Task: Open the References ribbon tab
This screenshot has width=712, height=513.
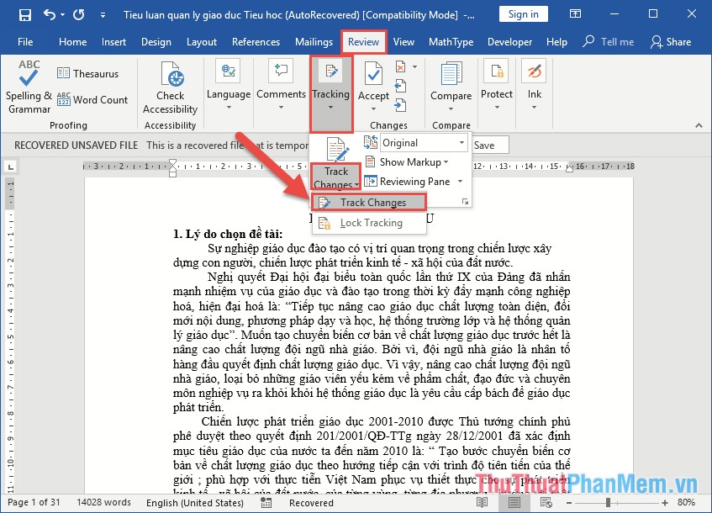Action: (x=256, y=42)
